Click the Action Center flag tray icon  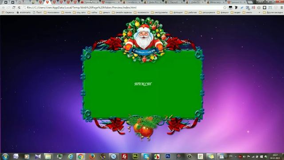[x=248, y=156]
